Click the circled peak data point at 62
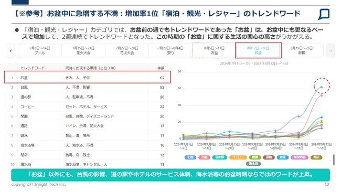This screenshot has height=192, width=341. click(x=322, y=87)
